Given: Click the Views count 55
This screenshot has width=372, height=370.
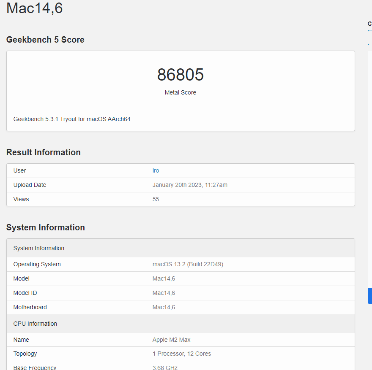Looking at the screenshot, I should tap(156, 199).
